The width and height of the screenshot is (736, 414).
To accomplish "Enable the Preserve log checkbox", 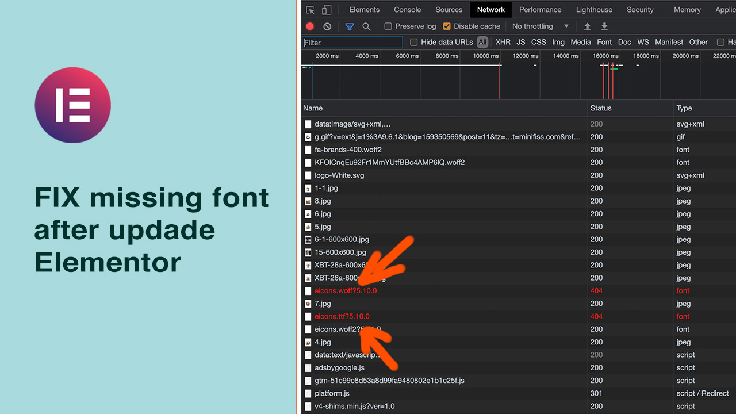I will (388, 26).
